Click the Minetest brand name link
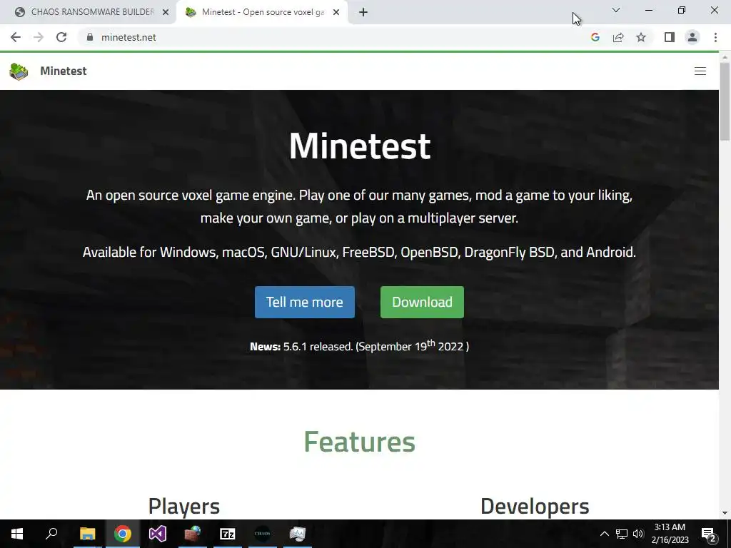The image size is (731, 548). [x=64, y=71]
